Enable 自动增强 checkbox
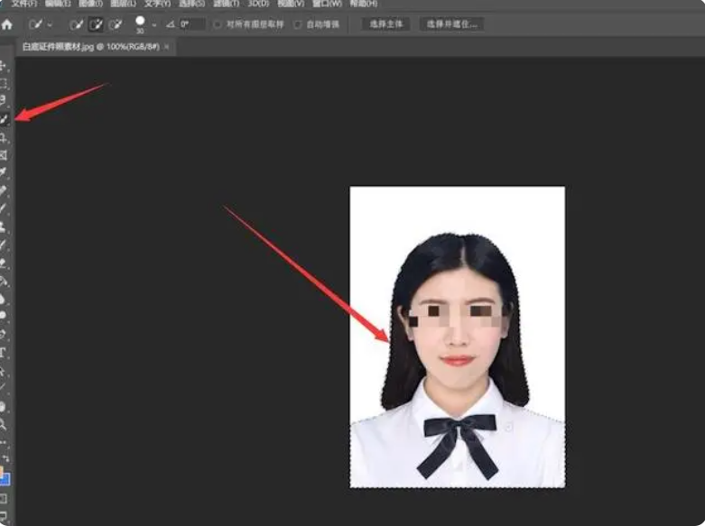This screenshot has height=526, width=705. pos(297,24)
